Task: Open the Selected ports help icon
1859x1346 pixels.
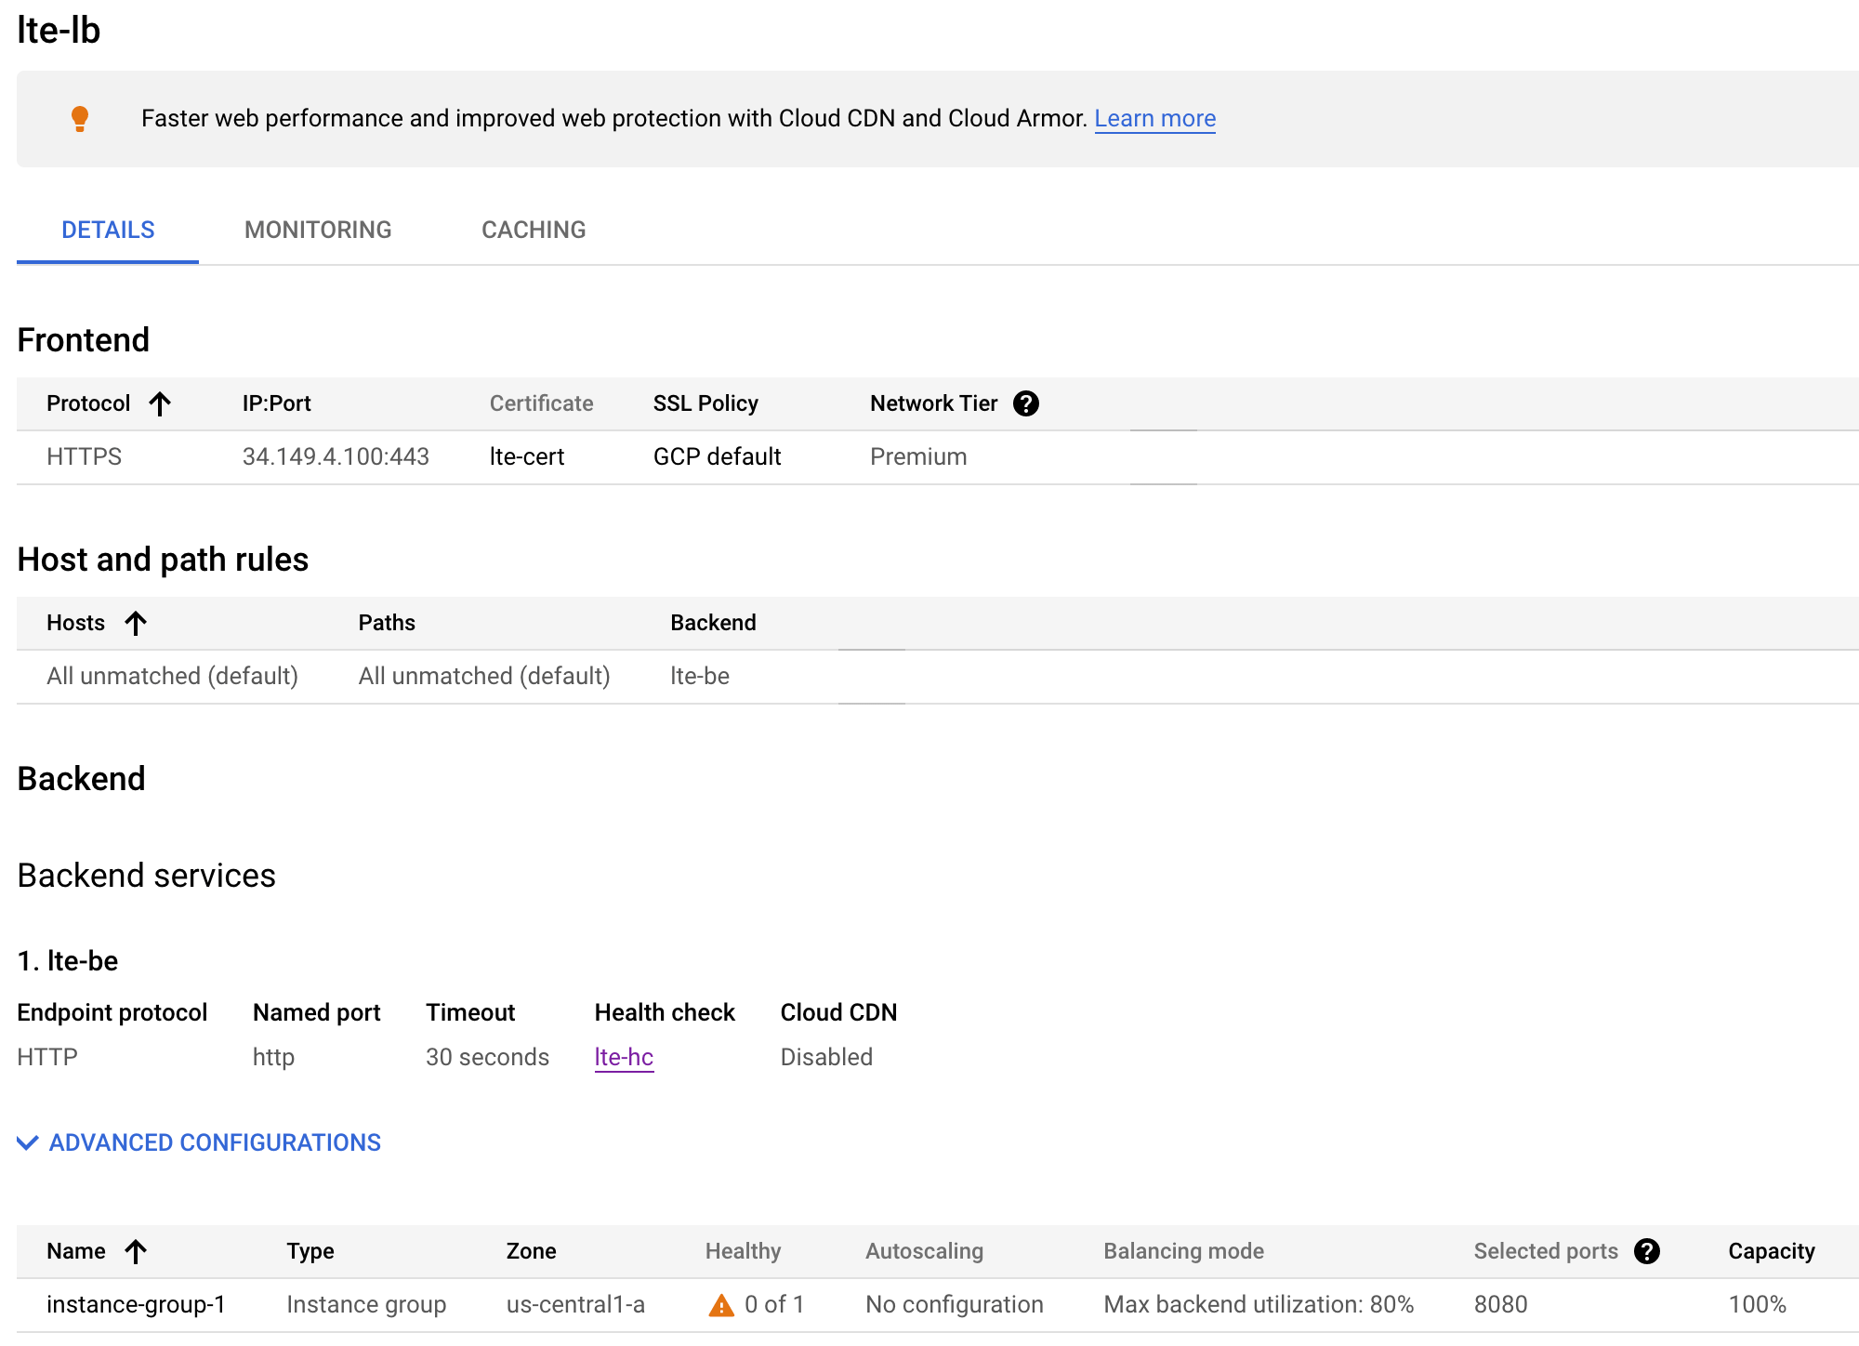Action: coord(1648,1251)
